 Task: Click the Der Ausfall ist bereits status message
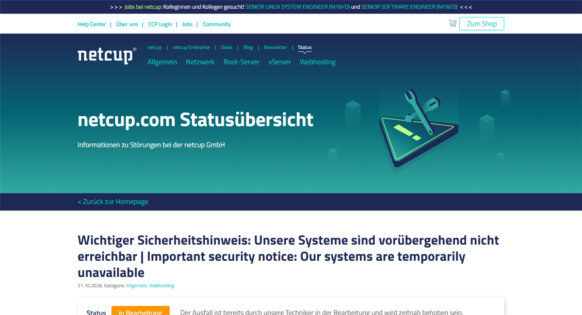click(322, 312)
